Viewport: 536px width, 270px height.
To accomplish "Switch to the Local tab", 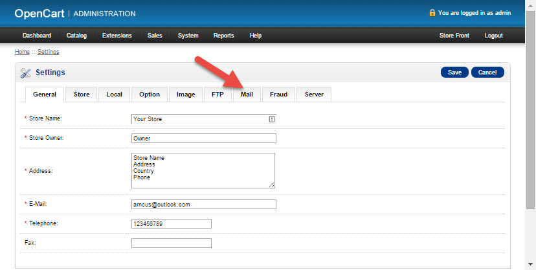I will tap(114, 95).
